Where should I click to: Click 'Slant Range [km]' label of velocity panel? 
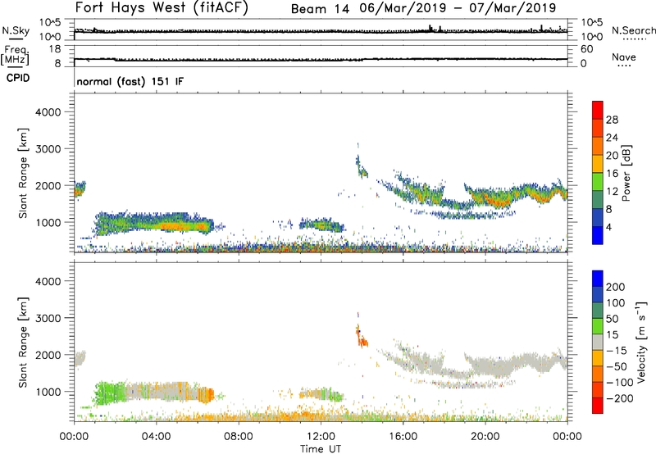[x=23, y=343]
